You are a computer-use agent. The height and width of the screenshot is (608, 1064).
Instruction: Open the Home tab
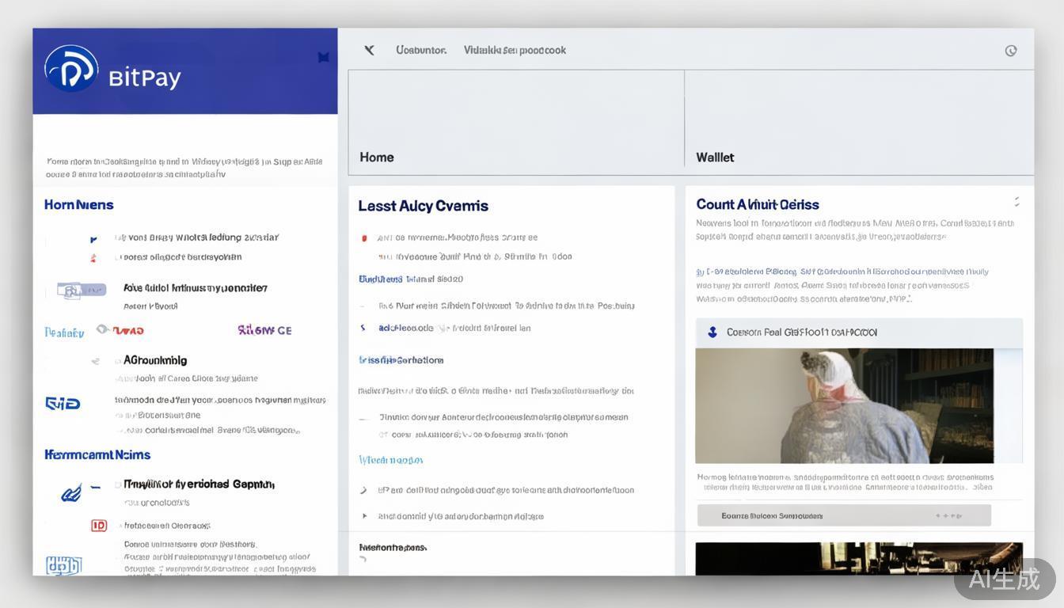(377, 157)
